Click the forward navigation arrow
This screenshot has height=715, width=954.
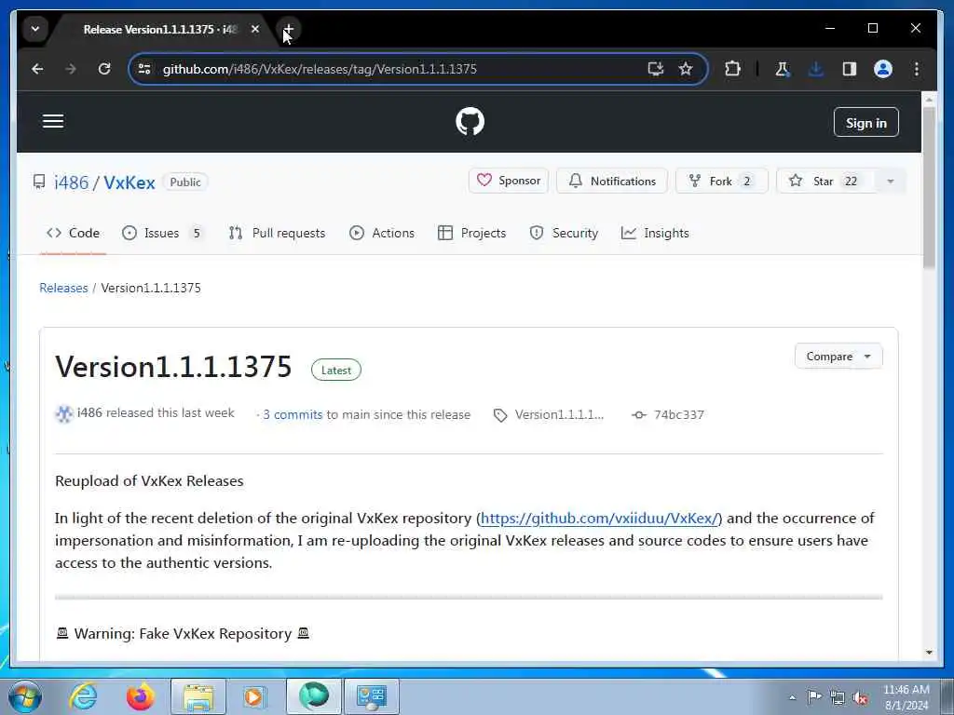coord(71,69)
